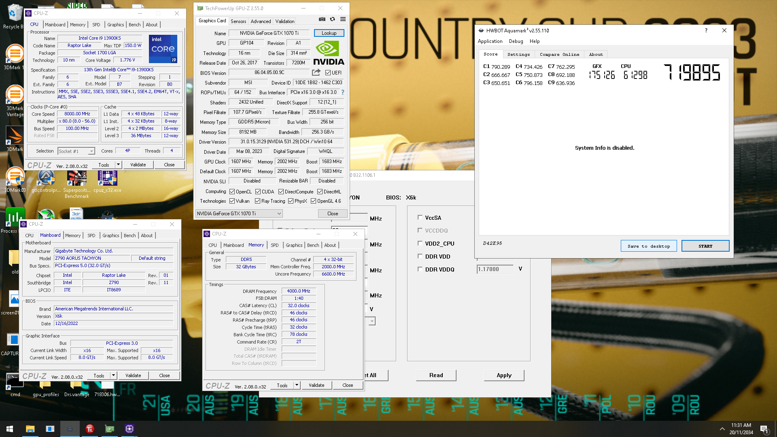Click the Intel Core i9 logo in CPU-Z
Screen dimensions: 777x437
(163, 49)
